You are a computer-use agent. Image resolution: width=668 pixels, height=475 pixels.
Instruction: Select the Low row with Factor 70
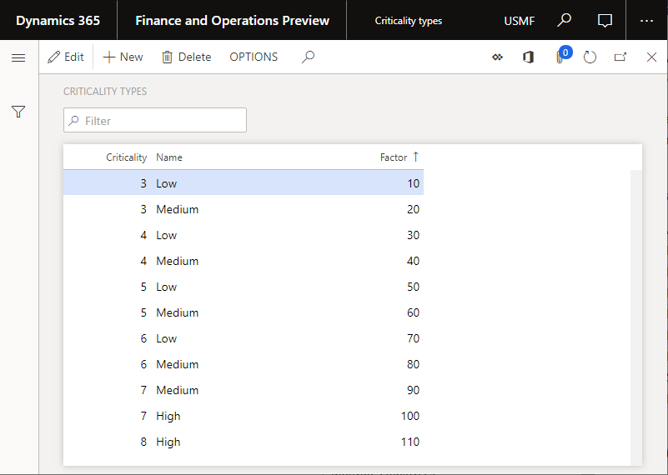click(x=244, y=338)
